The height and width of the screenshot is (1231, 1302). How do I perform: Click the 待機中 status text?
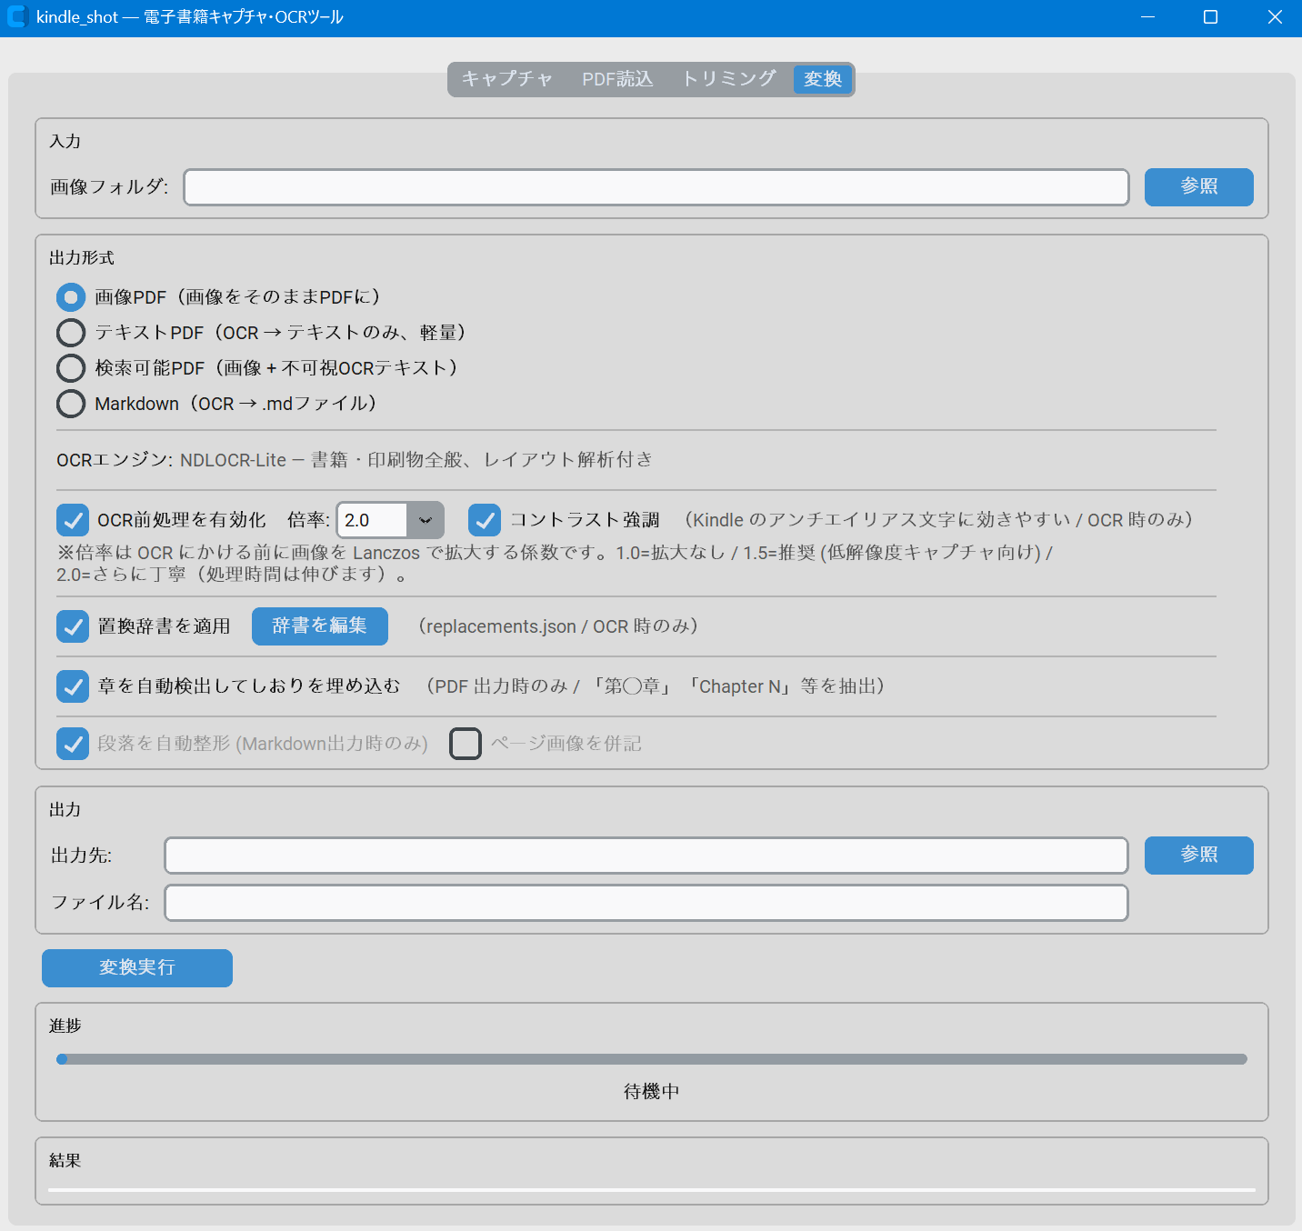click(x=652, y=1092)
